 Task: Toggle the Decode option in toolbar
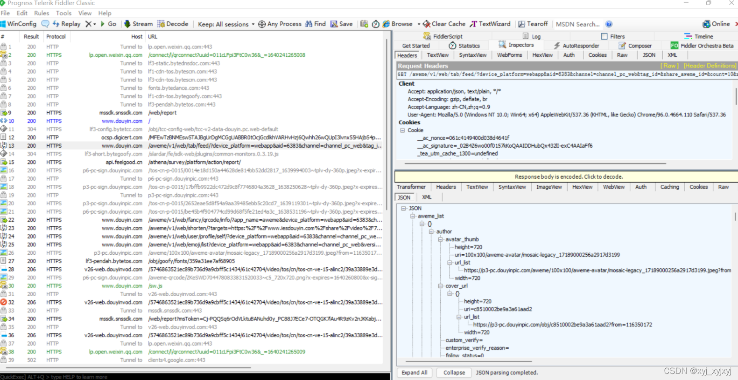[x=173, y=24]
